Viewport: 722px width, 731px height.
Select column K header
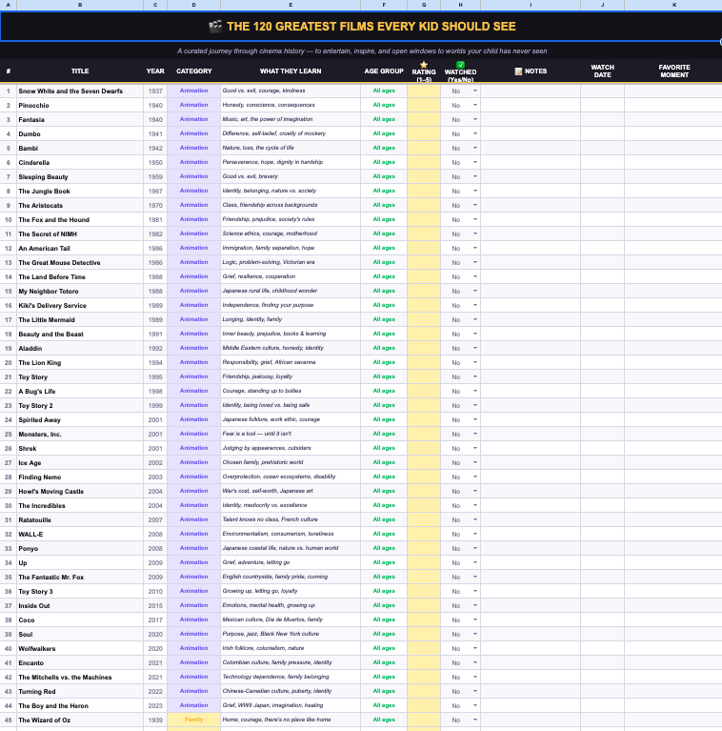pos(674,5)
